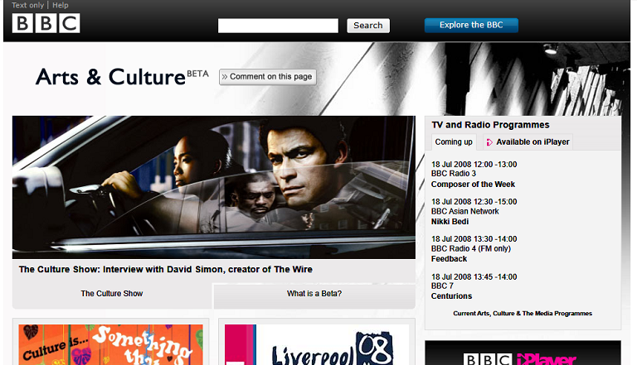Image resolution: width=637 pixels, height=365 pixels.
Task: Focus the BBC search input field
Action: [x=278, y=26]
